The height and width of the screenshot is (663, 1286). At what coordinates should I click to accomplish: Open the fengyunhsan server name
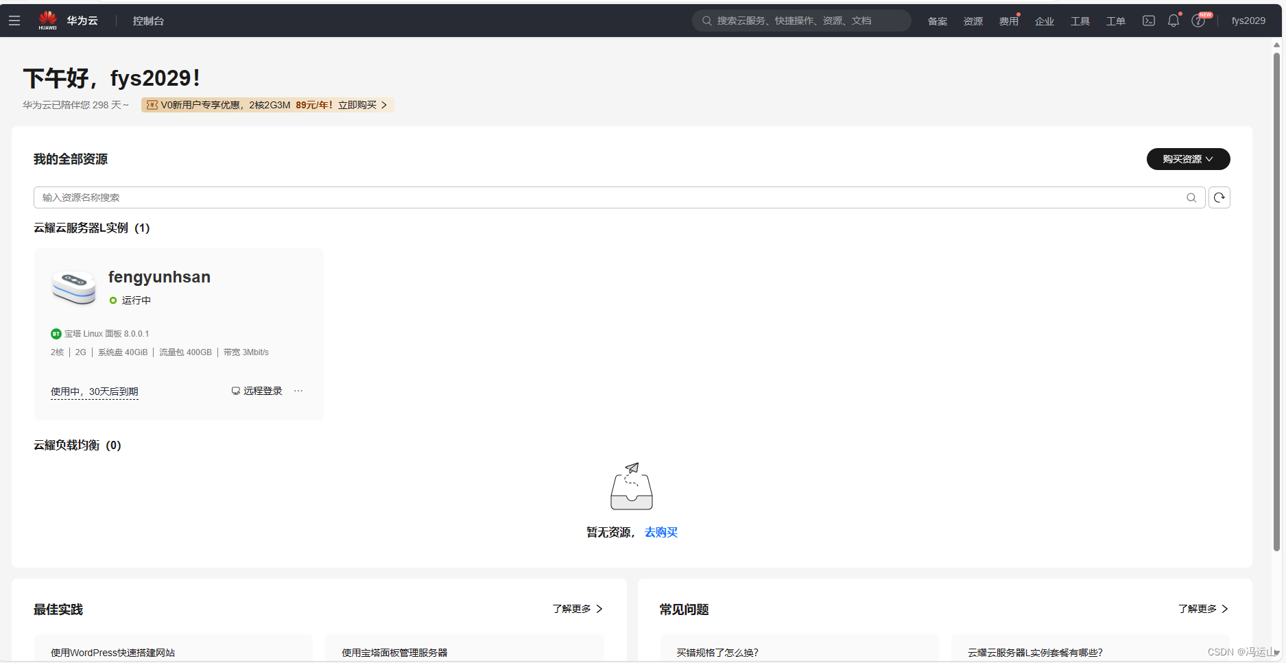click(x=159, y=277)
